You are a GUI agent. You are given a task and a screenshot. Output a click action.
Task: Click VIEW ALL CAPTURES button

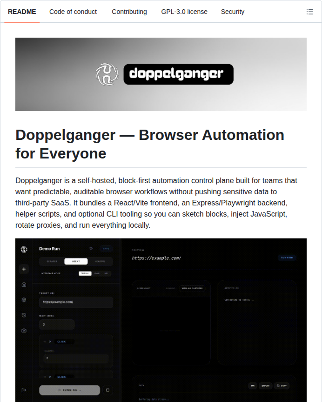tap(192, 288)
